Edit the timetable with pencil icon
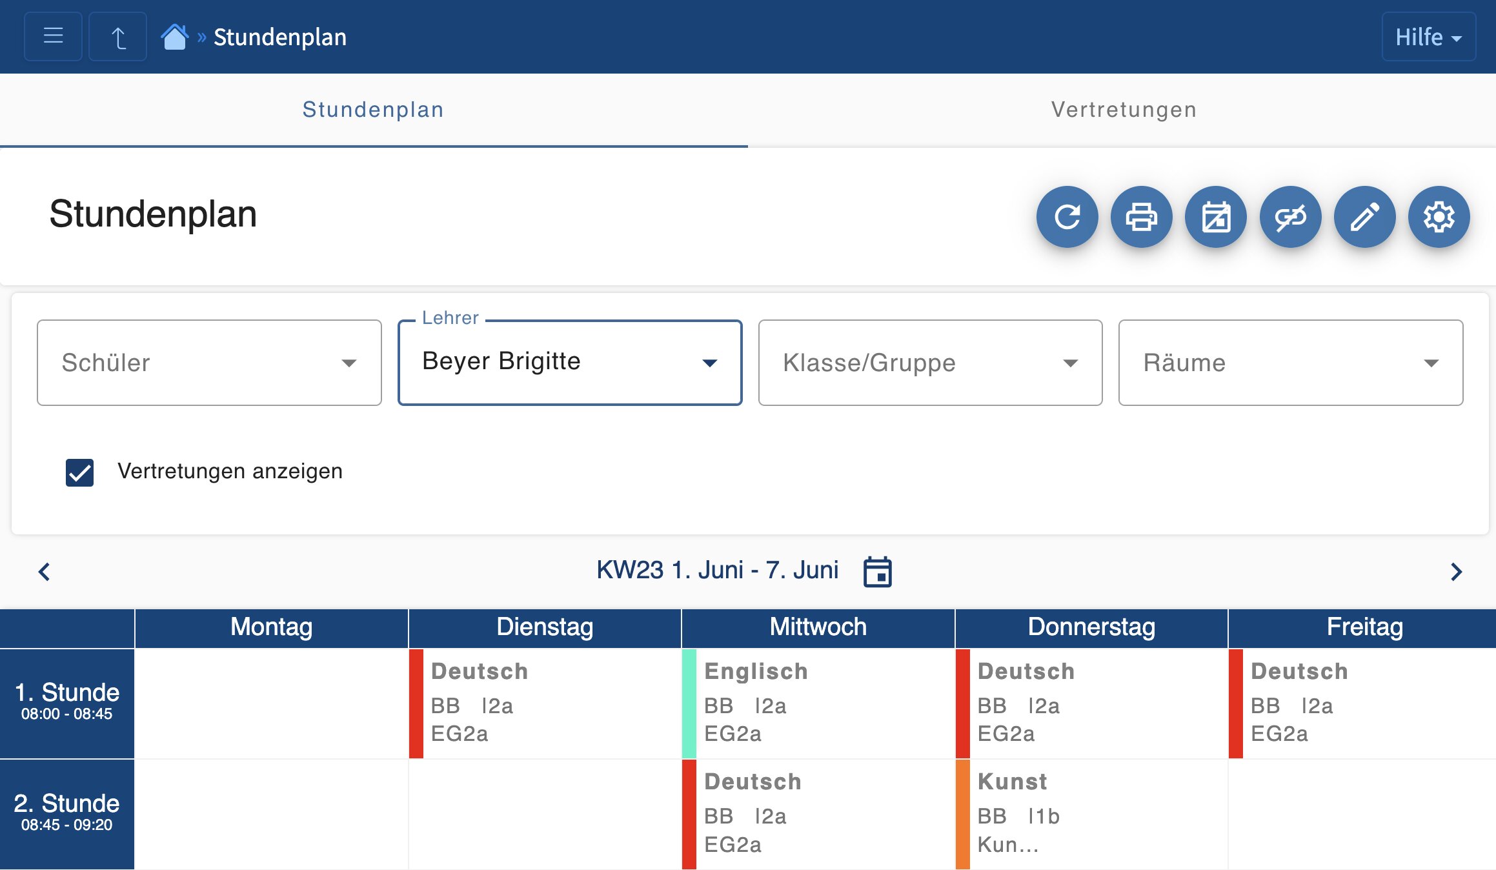Image resolution: width=1496 pixels, height=870 pixels. pyautogui.click(x=1364, y=217)
